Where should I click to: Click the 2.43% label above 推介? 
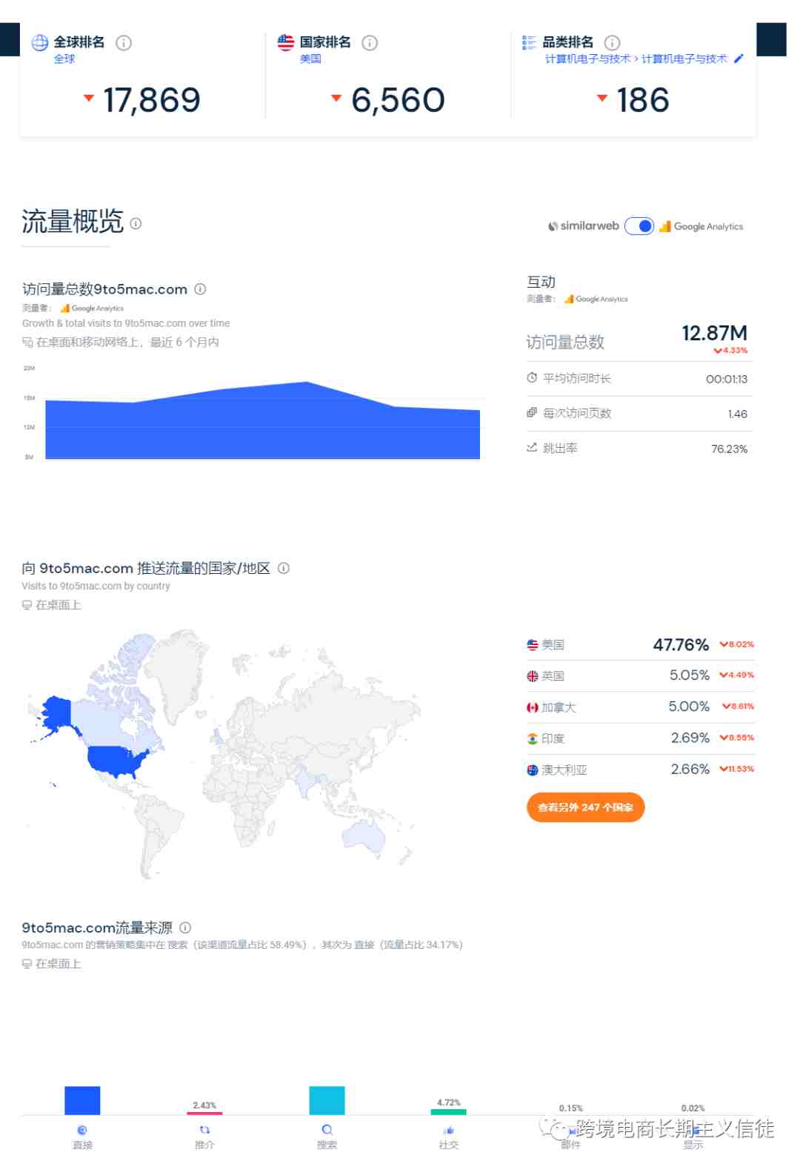tap(204, 1105)
